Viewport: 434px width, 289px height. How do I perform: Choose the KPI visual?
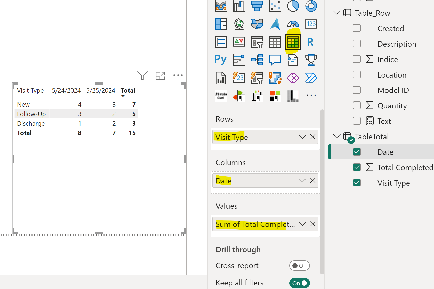click(239, 42)
